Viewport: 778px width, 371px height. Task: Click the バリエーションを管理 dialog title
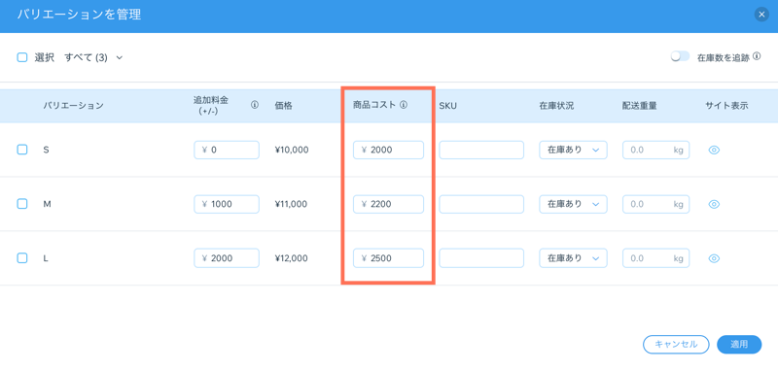(x=79, y=15)
